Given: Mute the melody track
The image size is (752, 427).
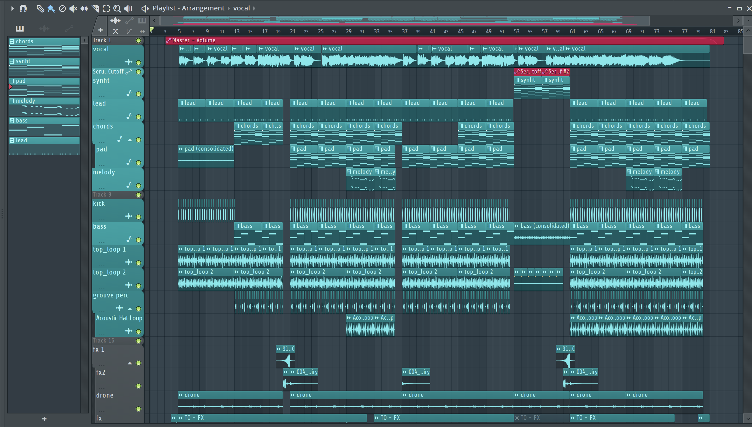Looking at the screenshot, I should click(139, 186).
